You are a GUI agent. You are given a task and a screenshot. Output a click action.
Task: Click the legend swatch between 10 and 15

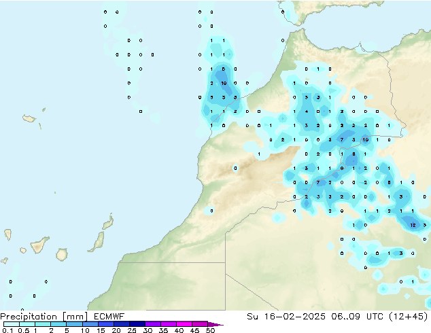click(90, 324)
